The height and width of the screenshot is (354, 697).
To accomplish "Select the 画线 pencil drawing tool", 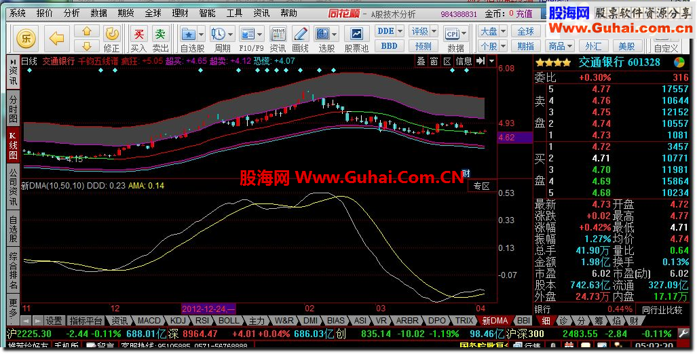I will pos(301,34).
